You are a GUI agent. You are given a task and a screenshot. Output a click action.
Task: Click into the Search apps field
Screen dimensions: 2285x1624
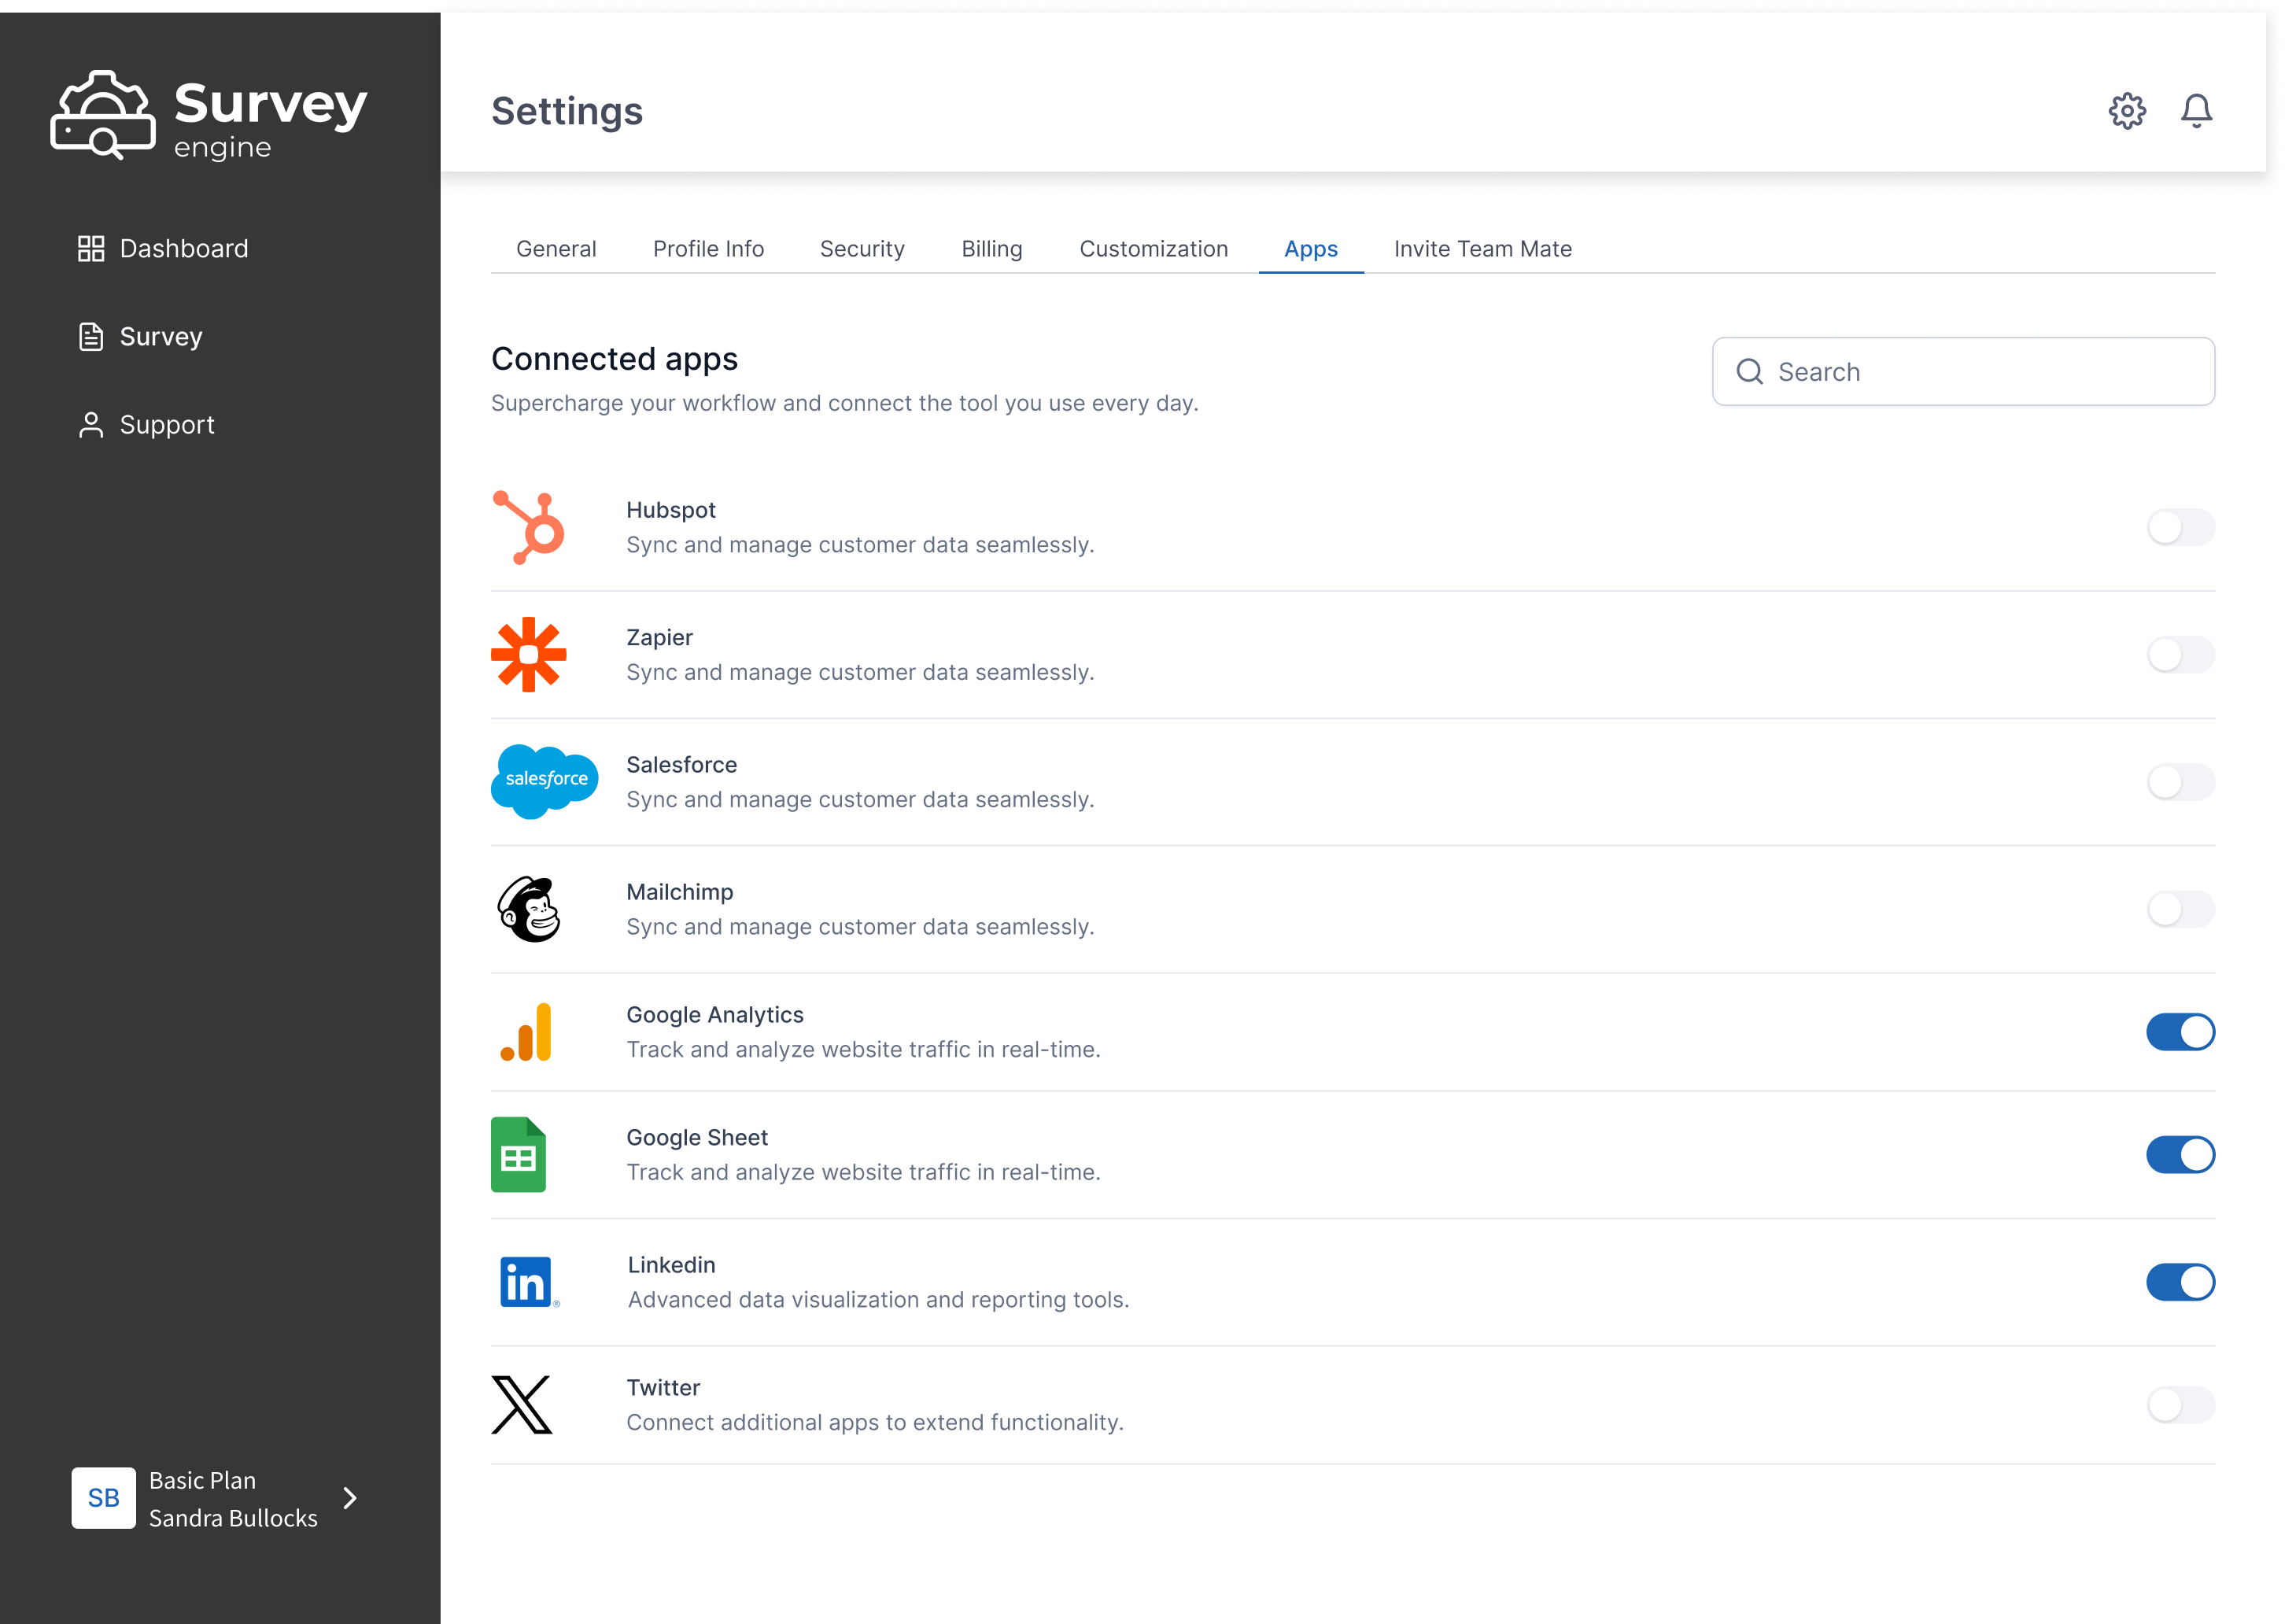point(1963,372)
